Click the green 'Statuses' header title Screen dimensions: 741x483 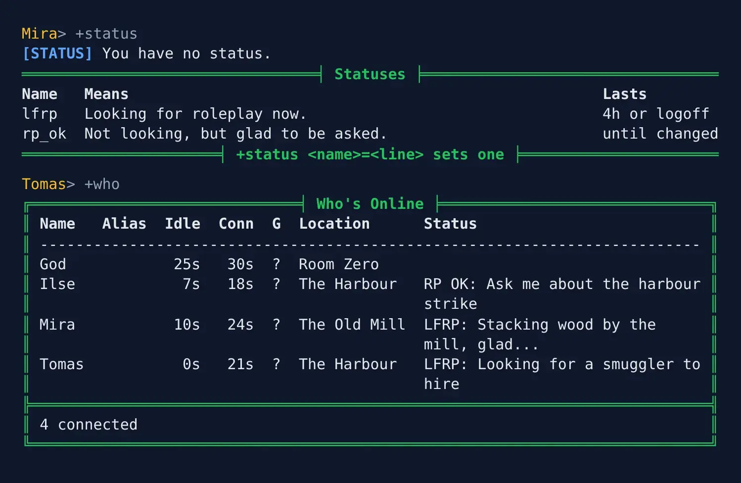pos(370,74)
